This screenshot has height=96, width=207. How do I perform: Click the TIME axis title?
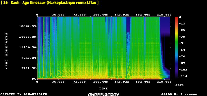[103, 89]
